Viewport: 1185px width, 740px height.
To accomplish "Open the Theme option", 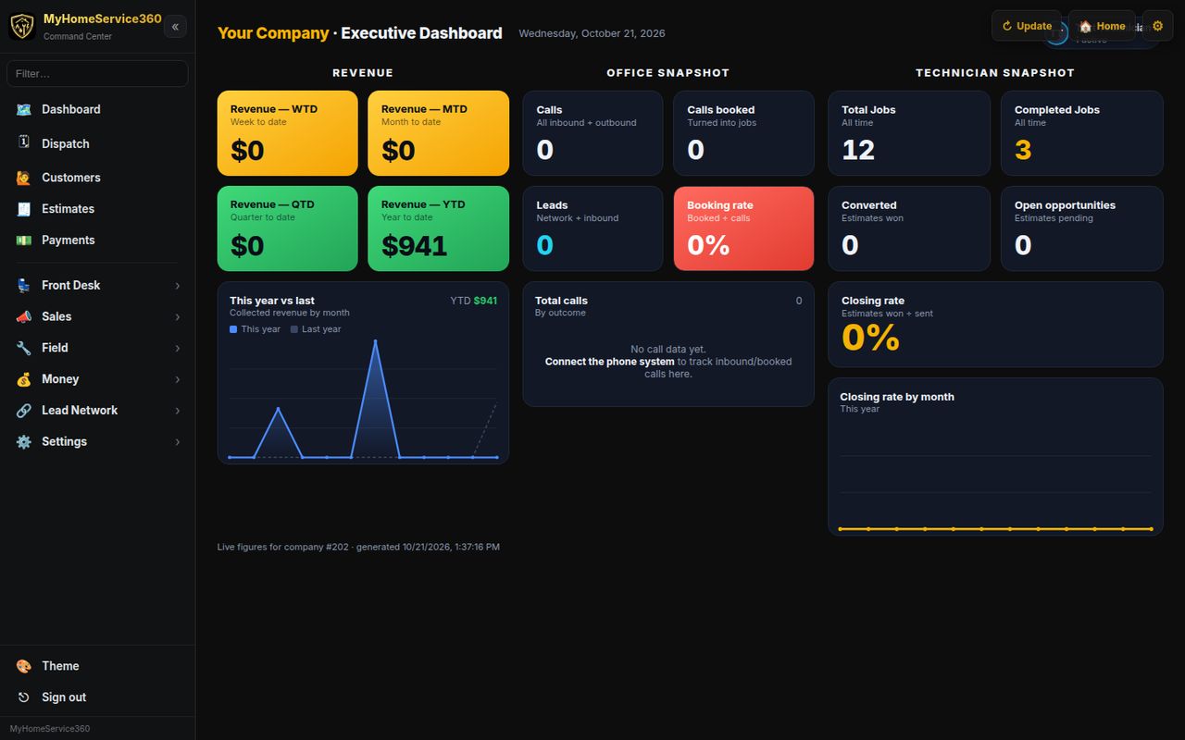I will pyautogui.click(x=97, y=666).
